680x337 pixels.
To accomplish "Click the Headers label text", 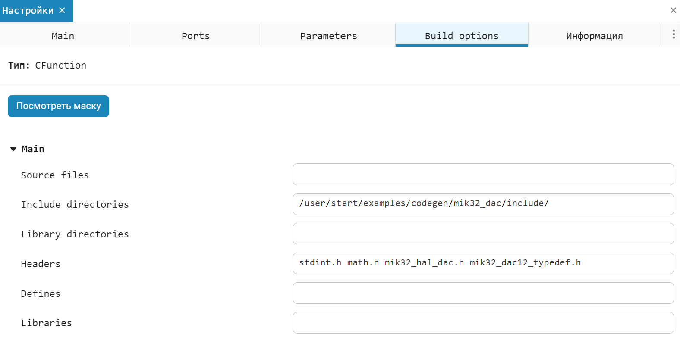I will tap(41, 264).
